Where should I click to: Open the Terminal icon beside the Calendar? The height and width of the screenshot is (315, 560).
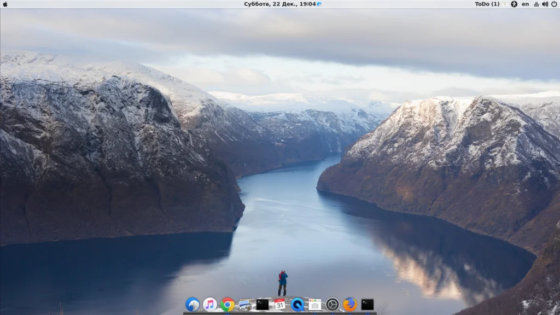coord(262,304)
